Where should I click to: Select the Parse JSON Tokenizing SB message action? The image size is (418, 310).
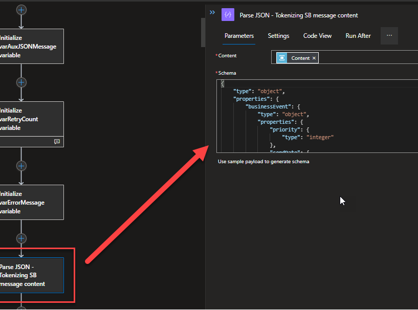[32, 275]
